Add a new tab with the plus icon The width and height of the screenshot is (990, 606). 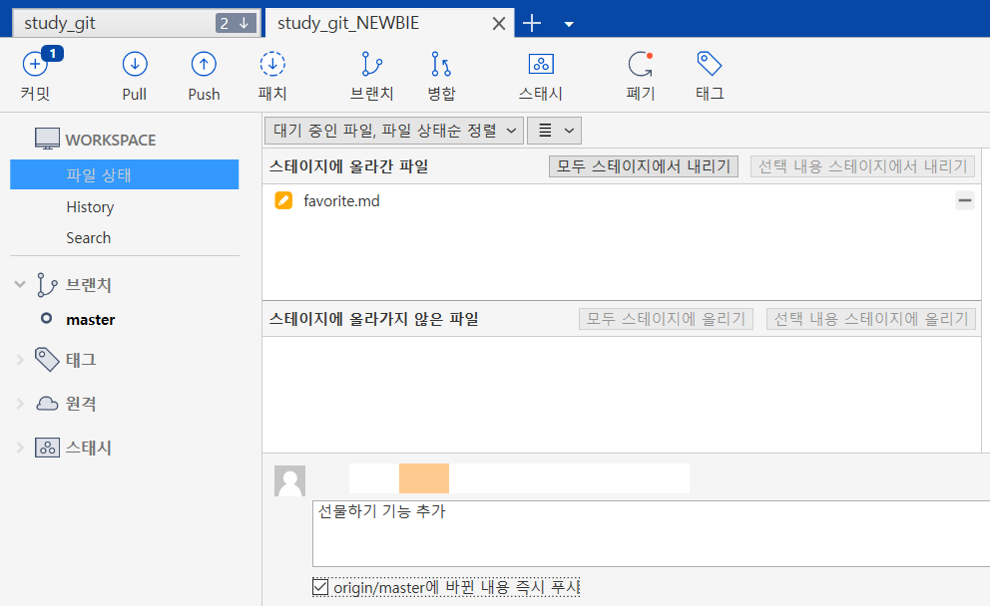[532, 23]
